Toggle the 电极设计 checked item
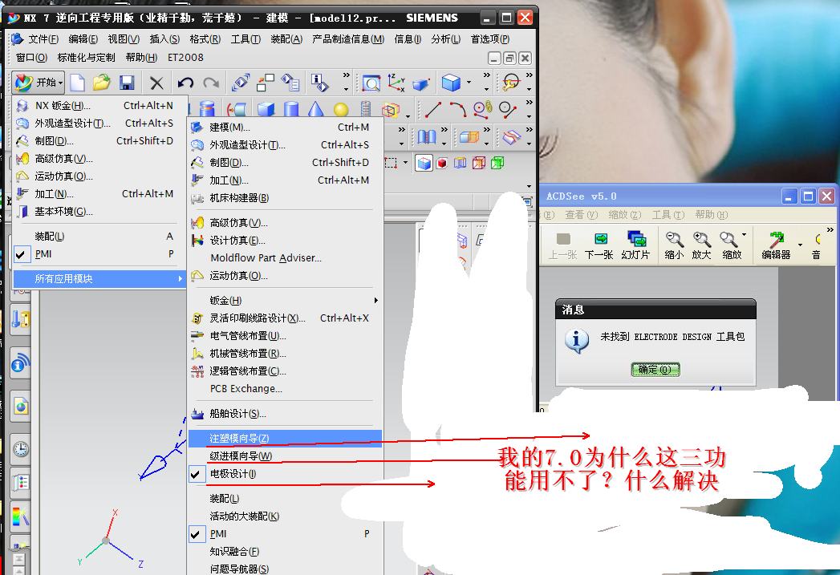Screen dimensions: 840x575 click(196, 474)
